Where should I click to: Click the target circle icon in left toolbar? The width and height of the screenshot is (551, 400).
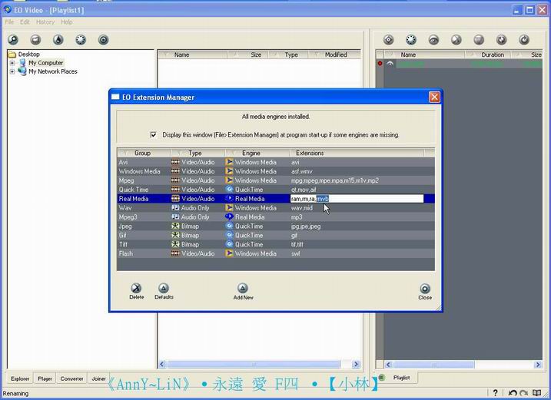pyautogui.click(x=103, y=40)
